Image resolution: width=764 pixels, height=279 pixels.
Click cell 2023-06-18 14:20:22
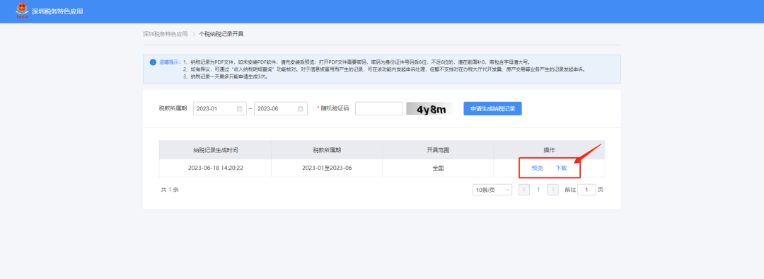(x=215, y=169)
